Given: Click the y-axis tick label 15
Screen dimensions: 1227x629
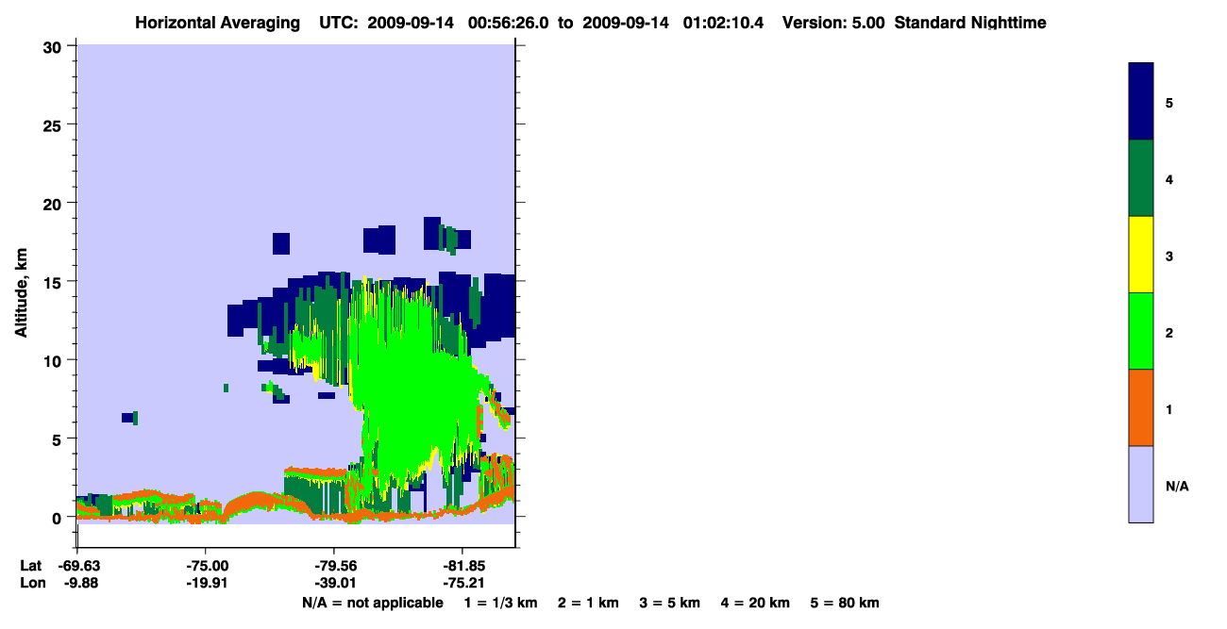Looking at the screenshot, I should tap(55, 282).
